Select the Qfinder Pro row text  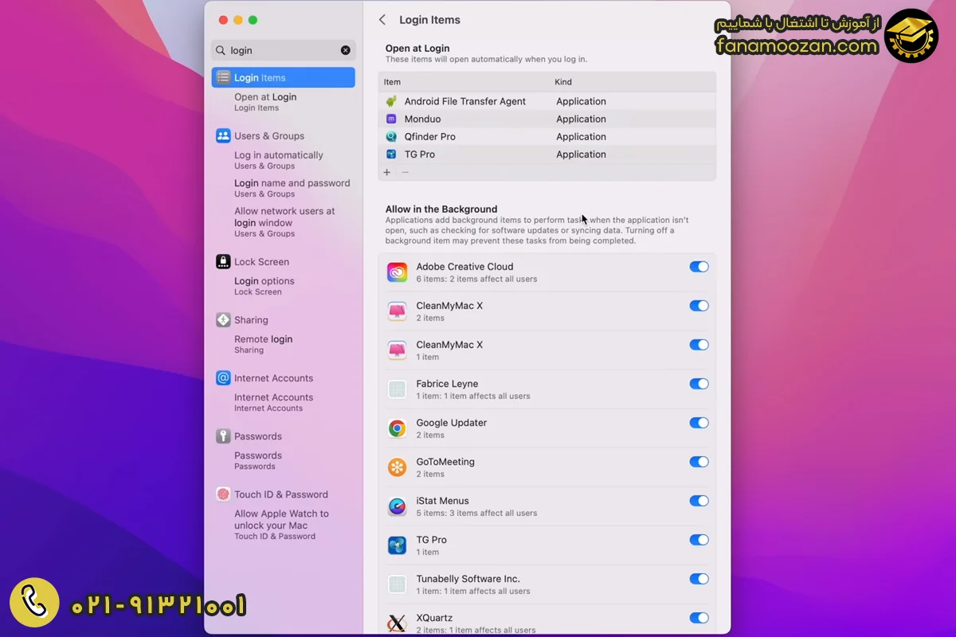[x=430, y=136]
